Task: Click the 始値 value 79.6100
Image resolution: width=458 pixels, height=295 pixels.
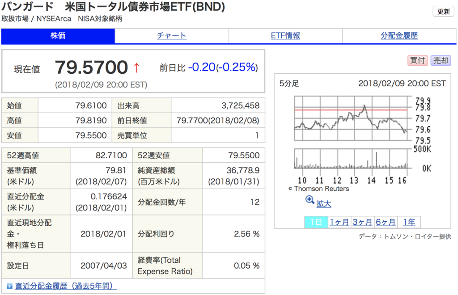Action: tap(91, 105)
